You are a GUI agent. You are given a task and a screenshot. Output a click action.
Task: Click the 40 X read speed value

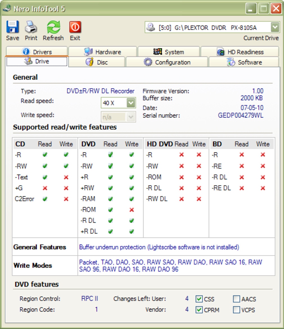[x=109, y=103]
